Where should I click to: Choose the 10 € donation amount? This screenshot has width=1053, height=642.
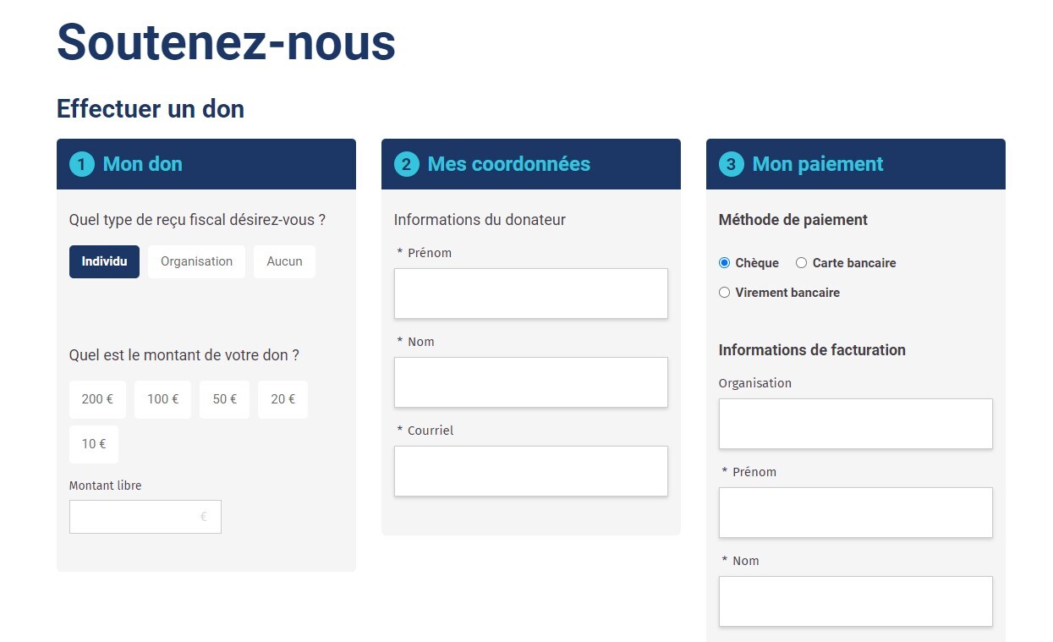coord(94,444)
